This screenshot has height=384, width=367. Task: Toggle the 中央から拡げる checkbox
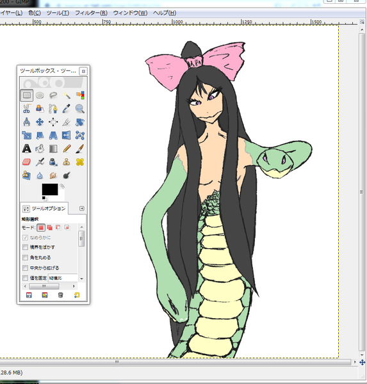(25, 268)
